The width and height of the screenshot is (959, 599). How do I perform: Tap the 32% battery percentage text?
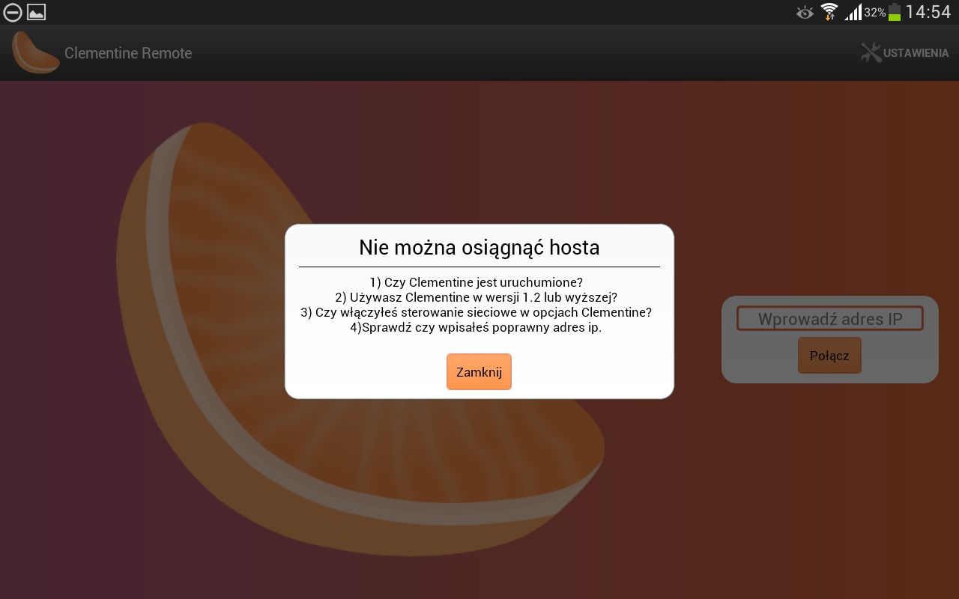click(x=874, y=13)
